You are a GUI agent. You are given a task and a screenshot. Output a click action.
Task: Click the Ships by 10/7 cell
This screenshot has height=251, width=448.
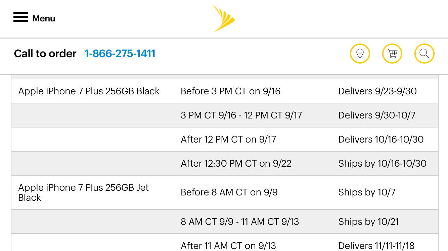coord(367,192)
